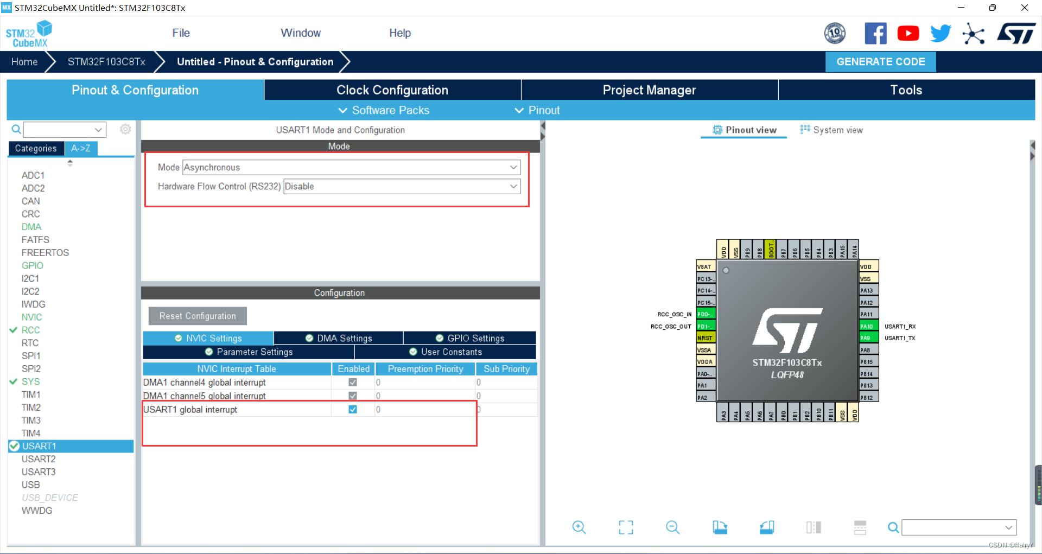
Task: Fit the chip view to window
Action: click(x=626, y=527)
